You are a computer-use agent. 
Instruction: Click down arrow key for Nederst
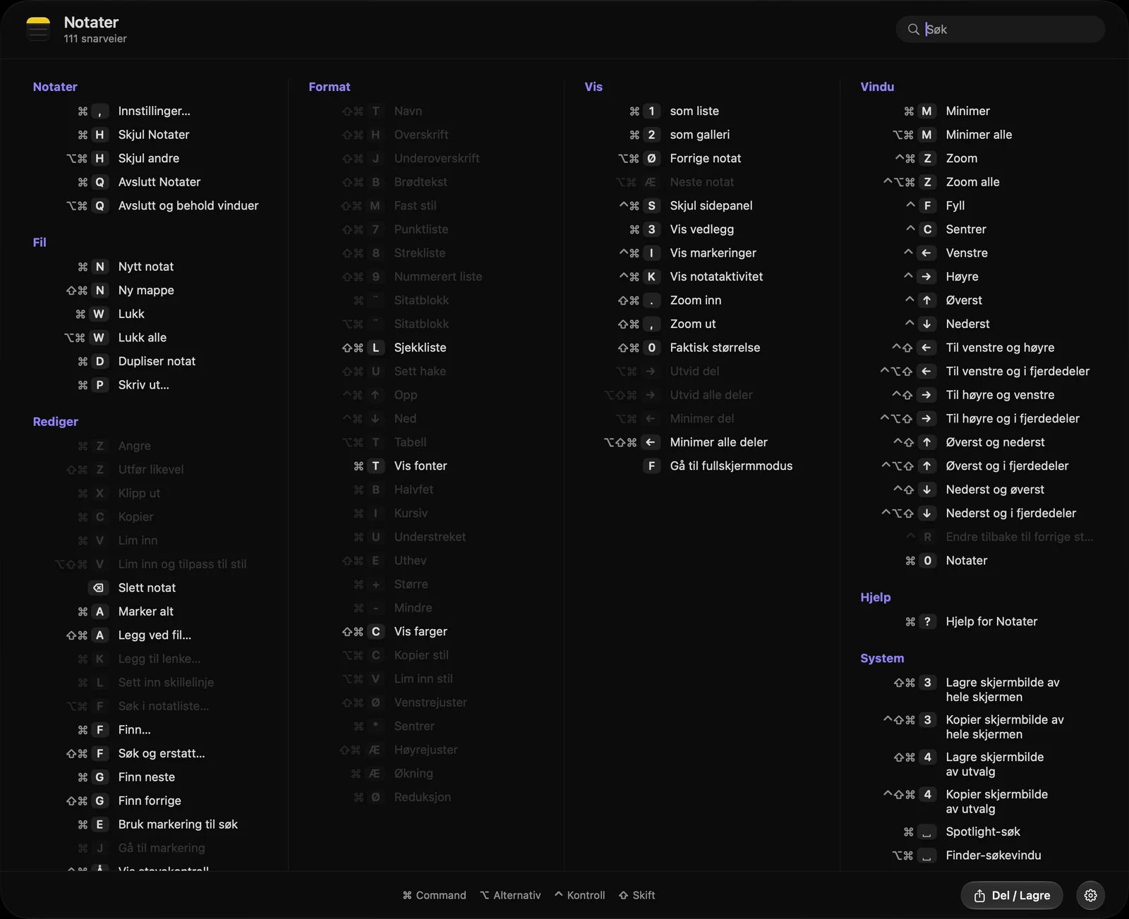click(926, 324)
